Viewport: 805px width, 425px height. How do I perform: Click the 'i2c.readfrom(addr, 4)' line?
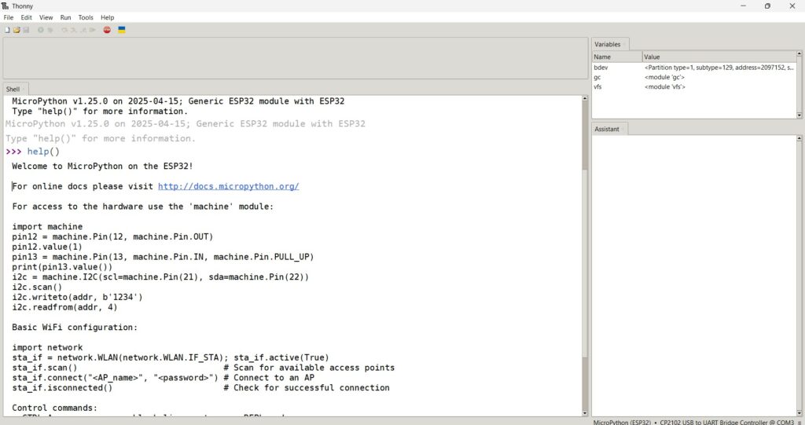pyautogui.click(x=64, y=307)
